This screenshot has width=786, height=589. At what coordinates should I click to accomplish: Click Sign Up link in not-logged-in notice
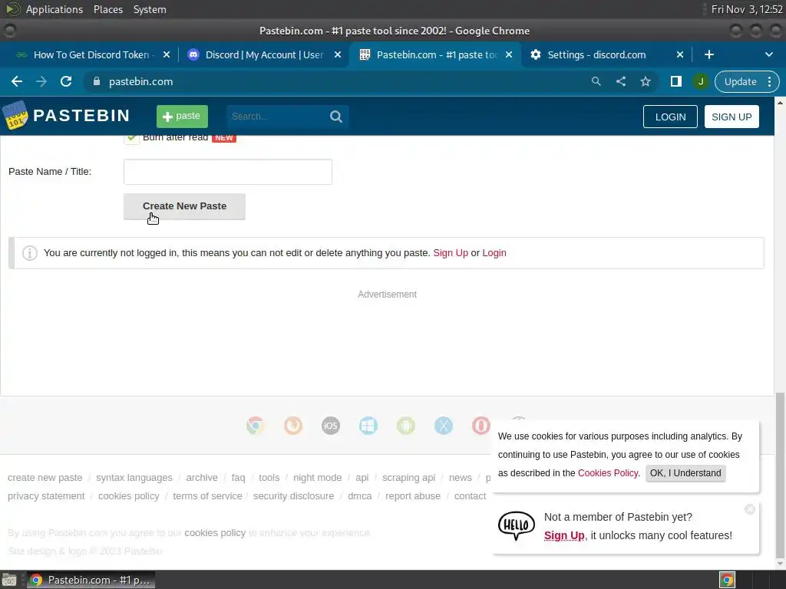pyautogui.click(x=450, y=253)
